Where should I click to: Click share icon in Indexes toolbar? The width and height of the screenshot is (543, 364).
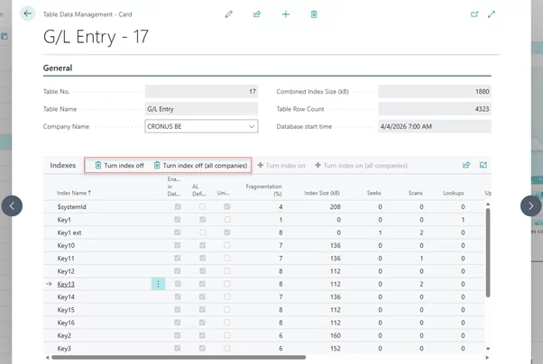coord(466,166)
